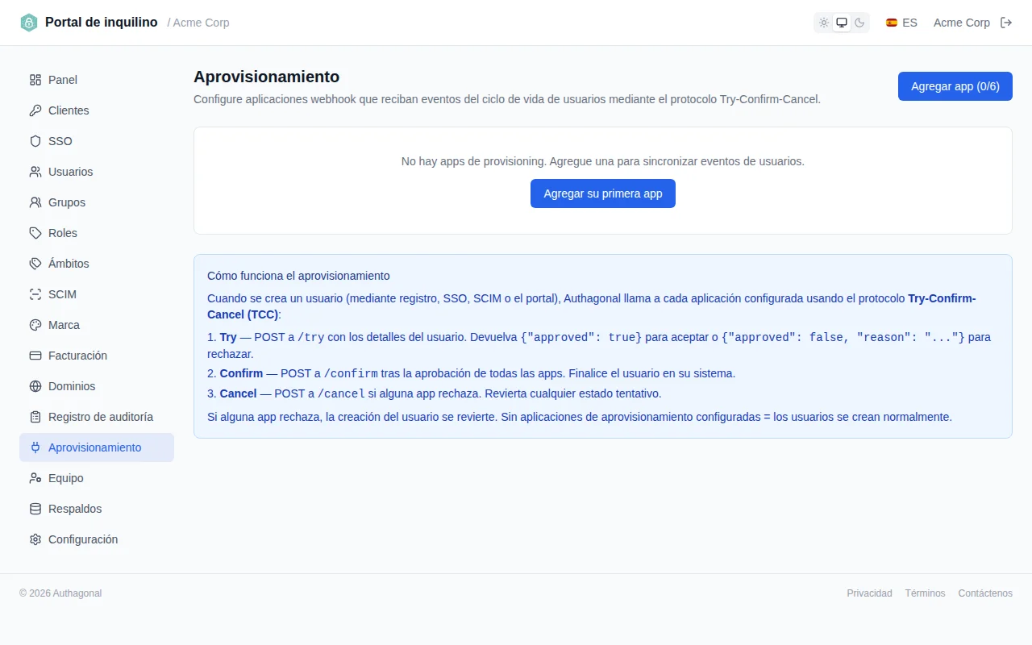The image size is (1032, 645).
Task: Open the Configuración label
Action: point(83,539)
